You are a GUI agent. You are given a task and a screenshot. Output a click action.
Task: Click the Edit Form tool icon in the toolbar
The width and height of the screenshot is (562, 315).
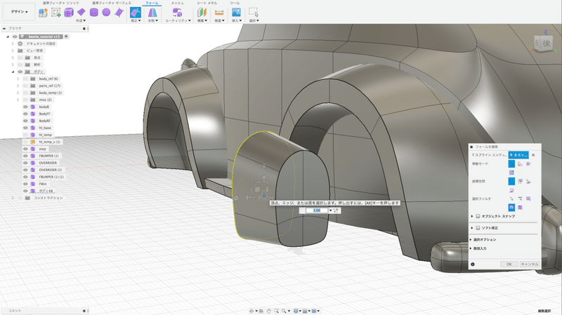click(x=136, y=12)
